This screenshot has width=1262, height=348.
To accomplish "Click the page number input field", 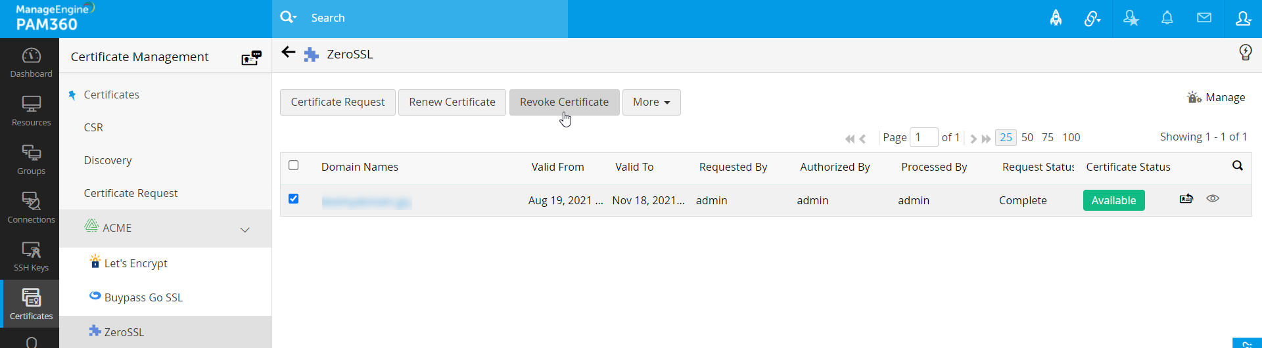I will coord(923,137).
